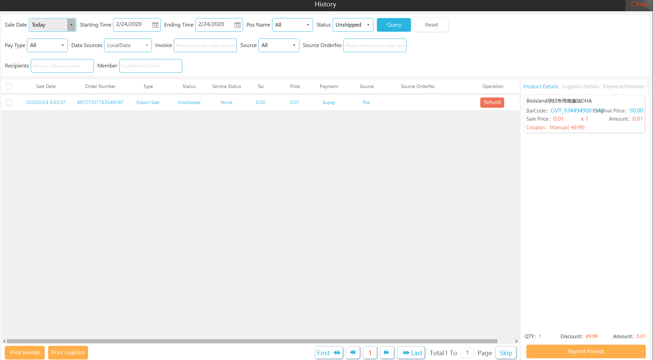Expand the Sale Date dropdown
This screenshot has width=653, height=360.
click(71, 25)
